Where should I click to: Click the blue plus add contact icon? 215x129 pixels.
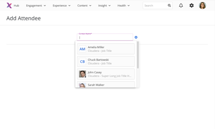(136, 37)
